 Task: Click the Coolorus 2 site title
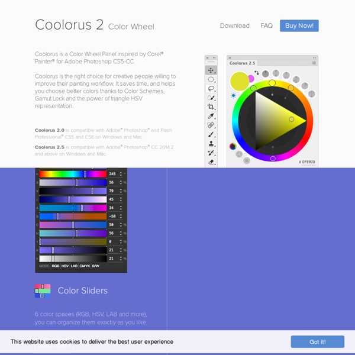tap(69, 24)
